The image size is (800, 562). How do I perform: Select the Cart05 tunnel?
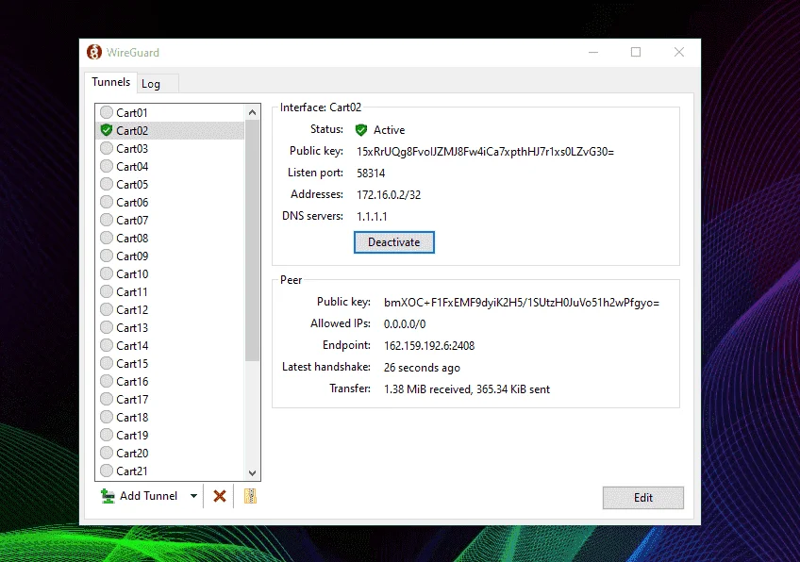tap(170, 184)
